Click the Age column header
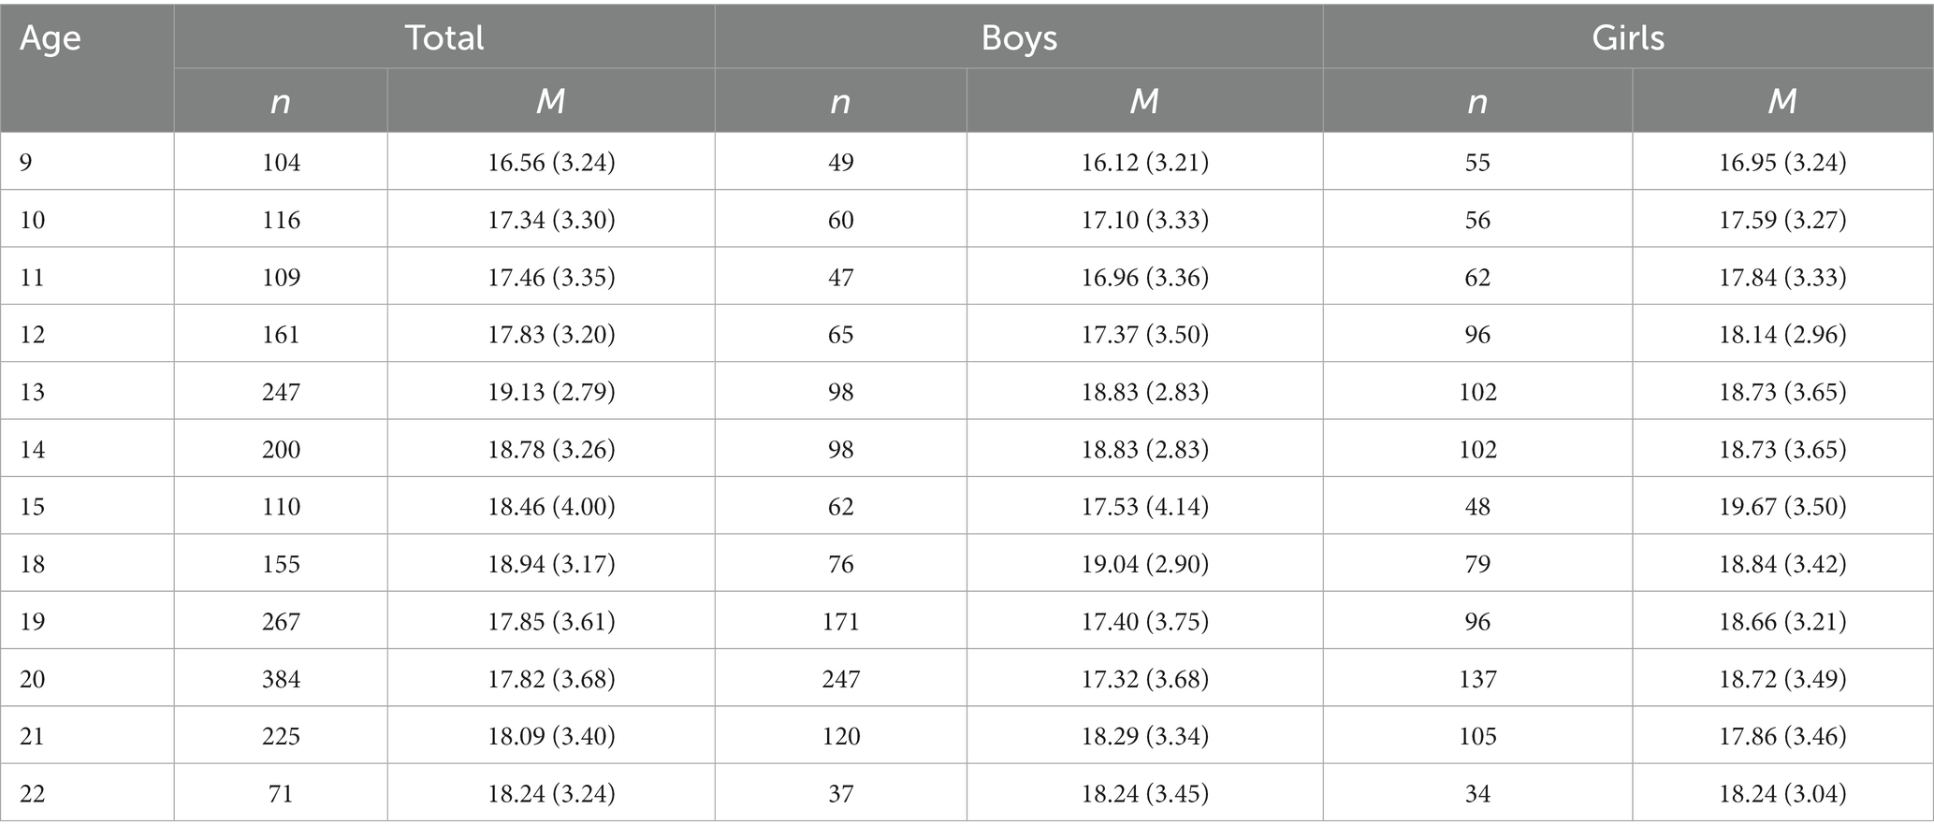The height and width of the screenshot is (838, 1934). pyautogui.click(x=51, y=38)
